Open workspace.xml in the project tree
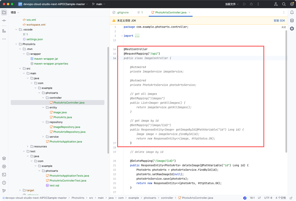 point(34,25)
